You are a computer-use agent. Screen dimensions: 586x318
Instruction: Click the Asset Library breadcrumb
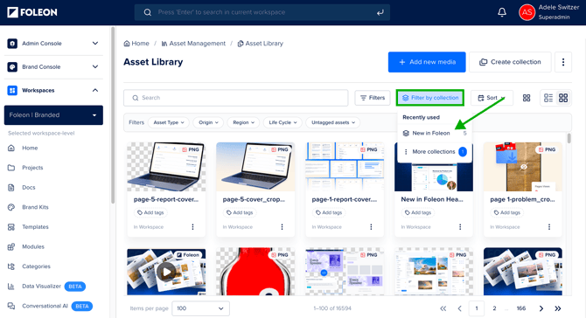[x=261, y=44]
